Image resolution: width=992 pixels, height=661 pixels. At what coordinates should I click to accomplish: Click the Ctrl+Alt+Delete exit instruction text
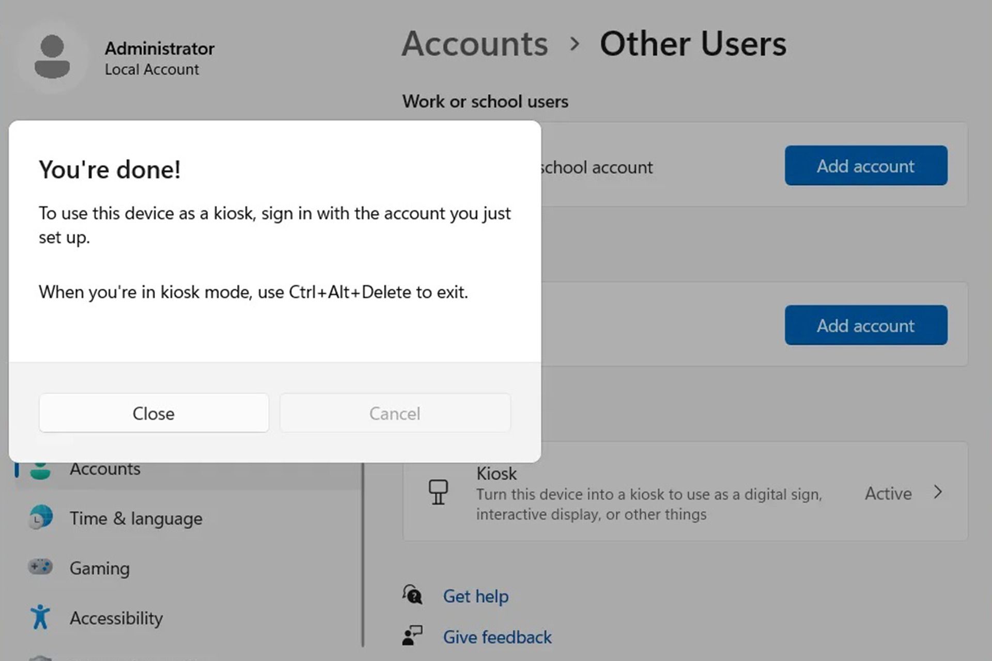pos(253,292)
